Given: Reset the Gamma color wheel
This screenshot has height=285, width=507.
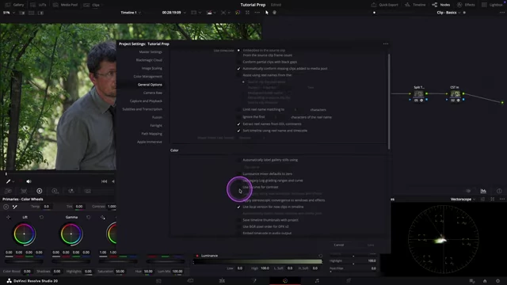Looking at the screenshot, I should (88, 218).
